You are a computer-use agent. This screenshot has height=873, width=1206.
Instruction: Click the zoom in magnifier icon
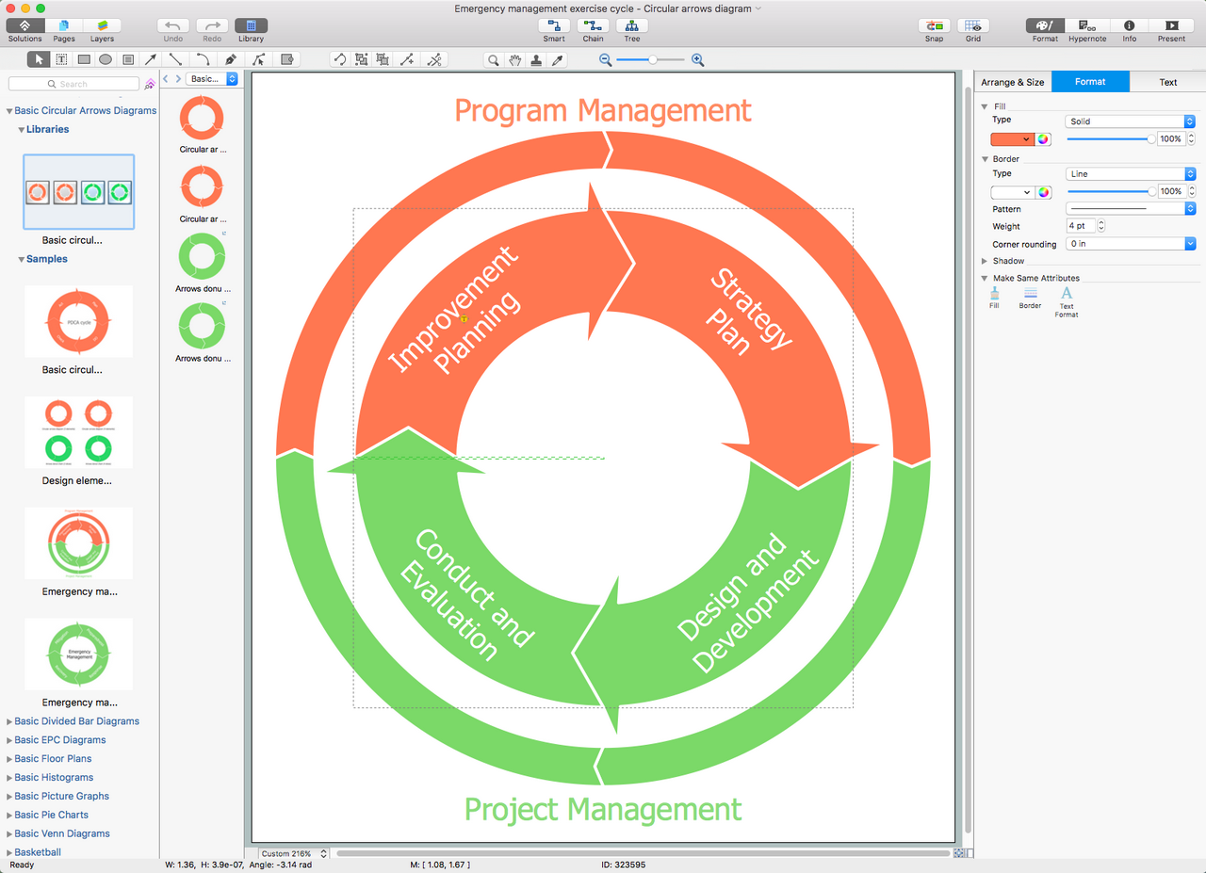(x=697, y=59)
